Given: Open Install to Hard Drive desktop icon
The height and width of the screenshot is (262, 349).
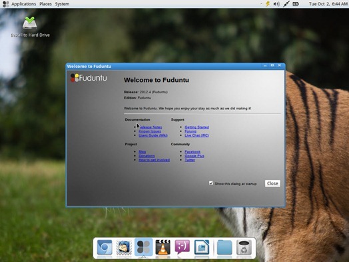Looking at the screenshot, I should [30, 27].
